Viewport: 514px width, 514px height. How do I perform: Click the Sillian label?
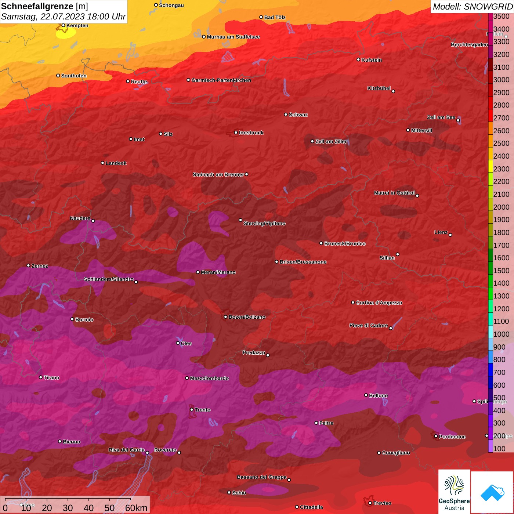tap(387, 258)
